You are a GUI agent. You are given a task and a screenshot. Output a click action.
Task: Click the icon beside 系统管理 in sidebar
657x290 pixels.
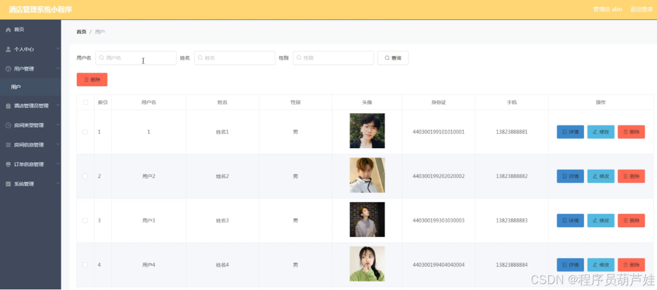pyautogui.click(x=8, y=184)
